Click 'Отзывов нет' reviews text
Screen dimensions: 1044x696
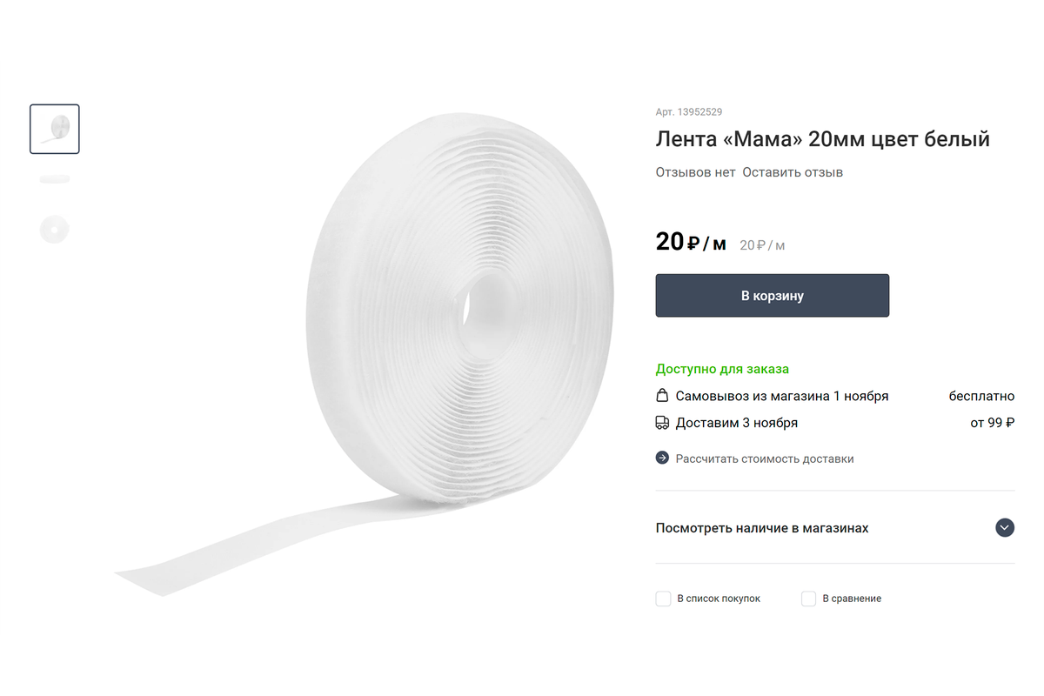click(695, 172)
